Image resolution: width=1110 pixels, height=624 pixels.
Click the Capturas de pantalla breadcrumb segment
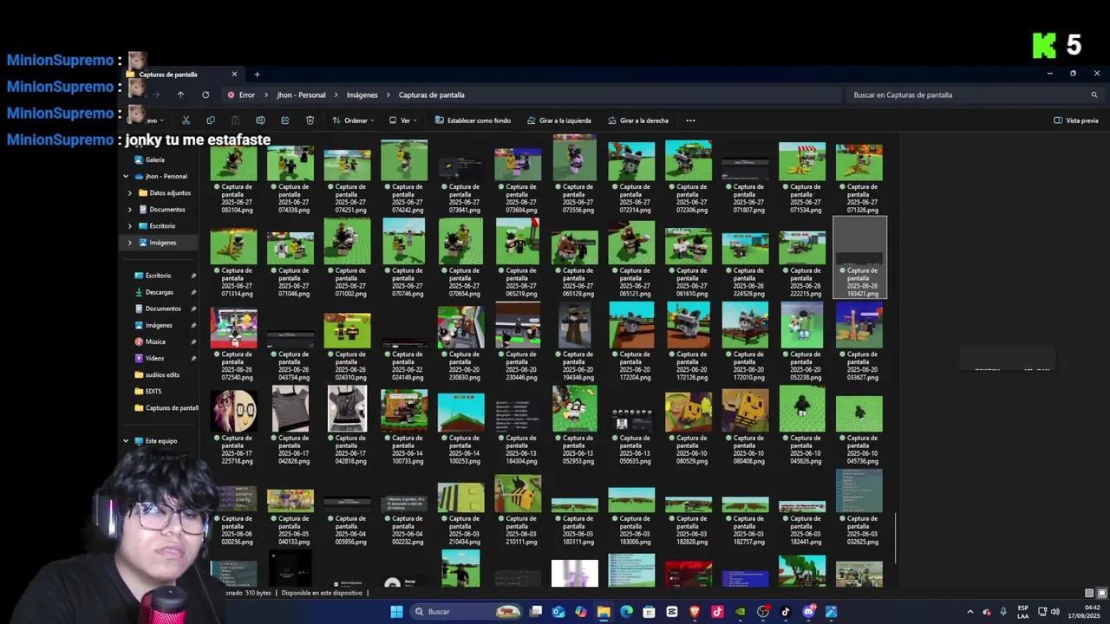pos(432,94)
